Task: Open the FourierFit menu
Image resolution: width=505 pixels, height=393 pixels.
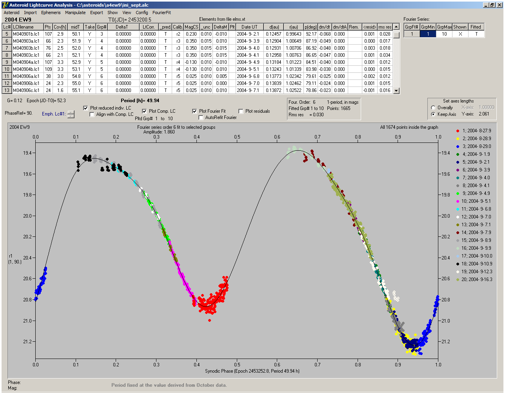Action: [x=162, y=13]
